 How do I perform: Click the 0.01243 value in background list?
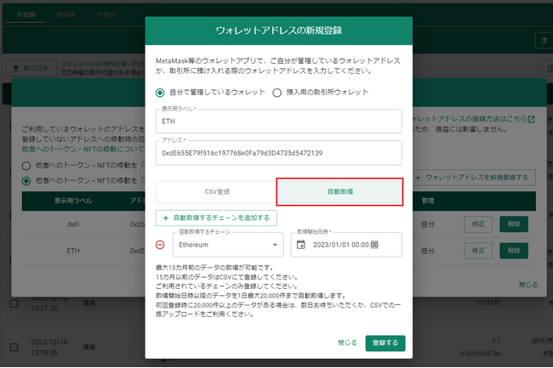489,303
